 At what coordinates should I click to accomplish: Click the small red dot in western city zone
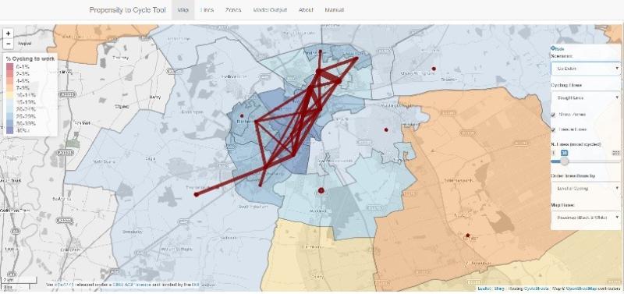(x=242, y=115)
